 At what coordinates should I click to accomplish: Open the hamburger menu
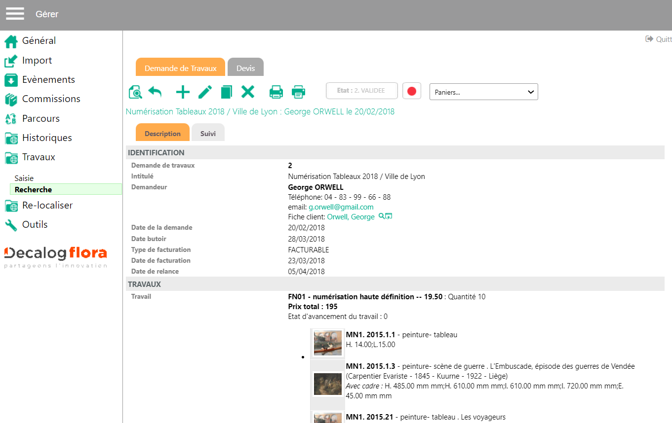[15, 14]
